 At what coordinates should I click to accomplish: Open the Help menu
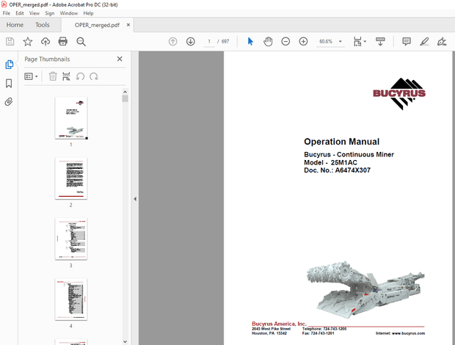[88, 13]
